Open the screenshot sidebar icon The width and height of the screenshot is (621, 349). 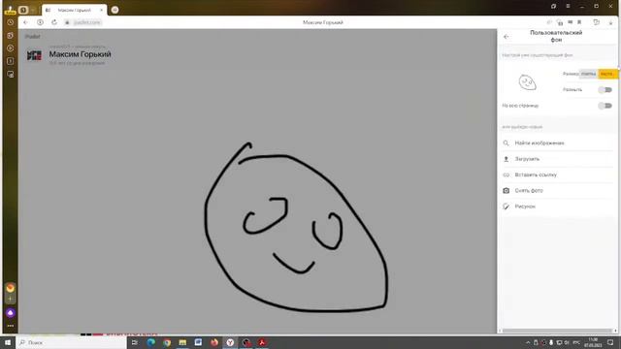(x=11, y=74)
